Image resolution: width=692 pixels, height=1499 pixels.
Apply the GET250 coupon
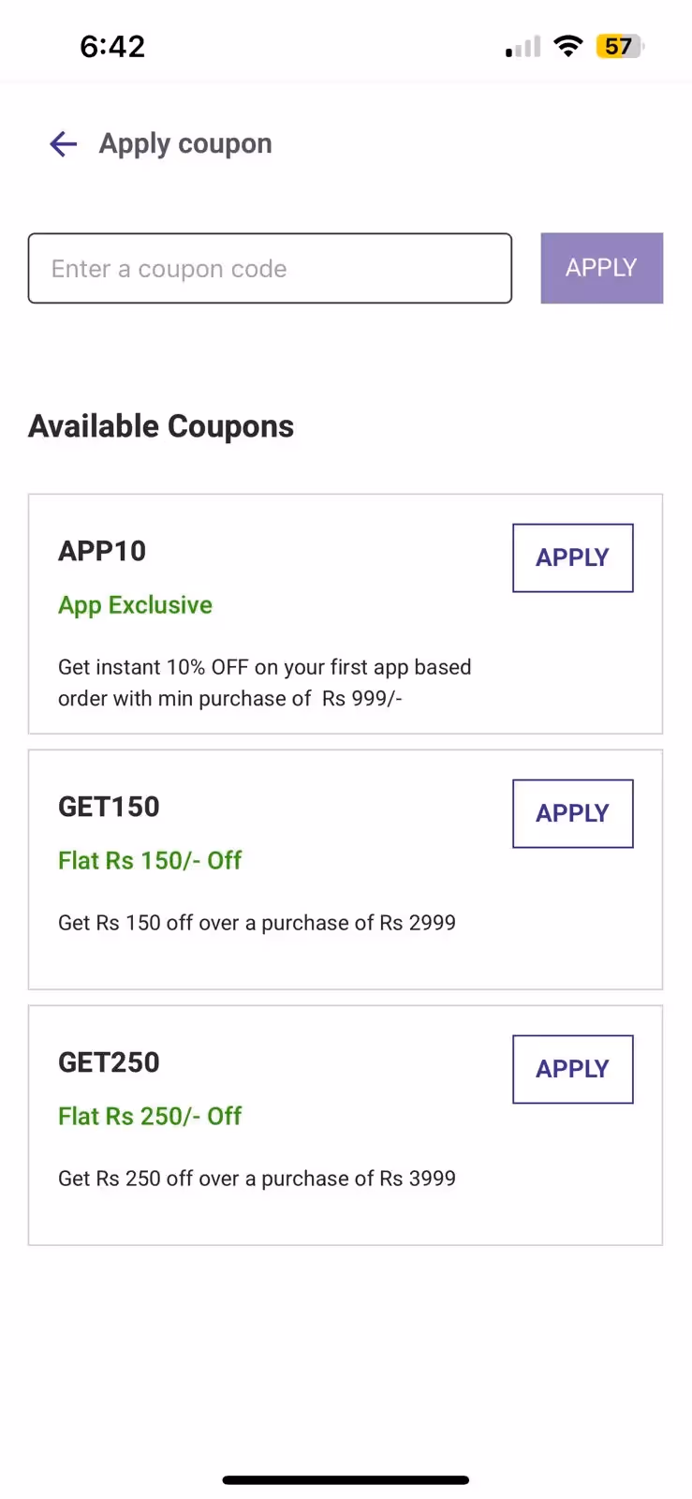pos(572,1069)
